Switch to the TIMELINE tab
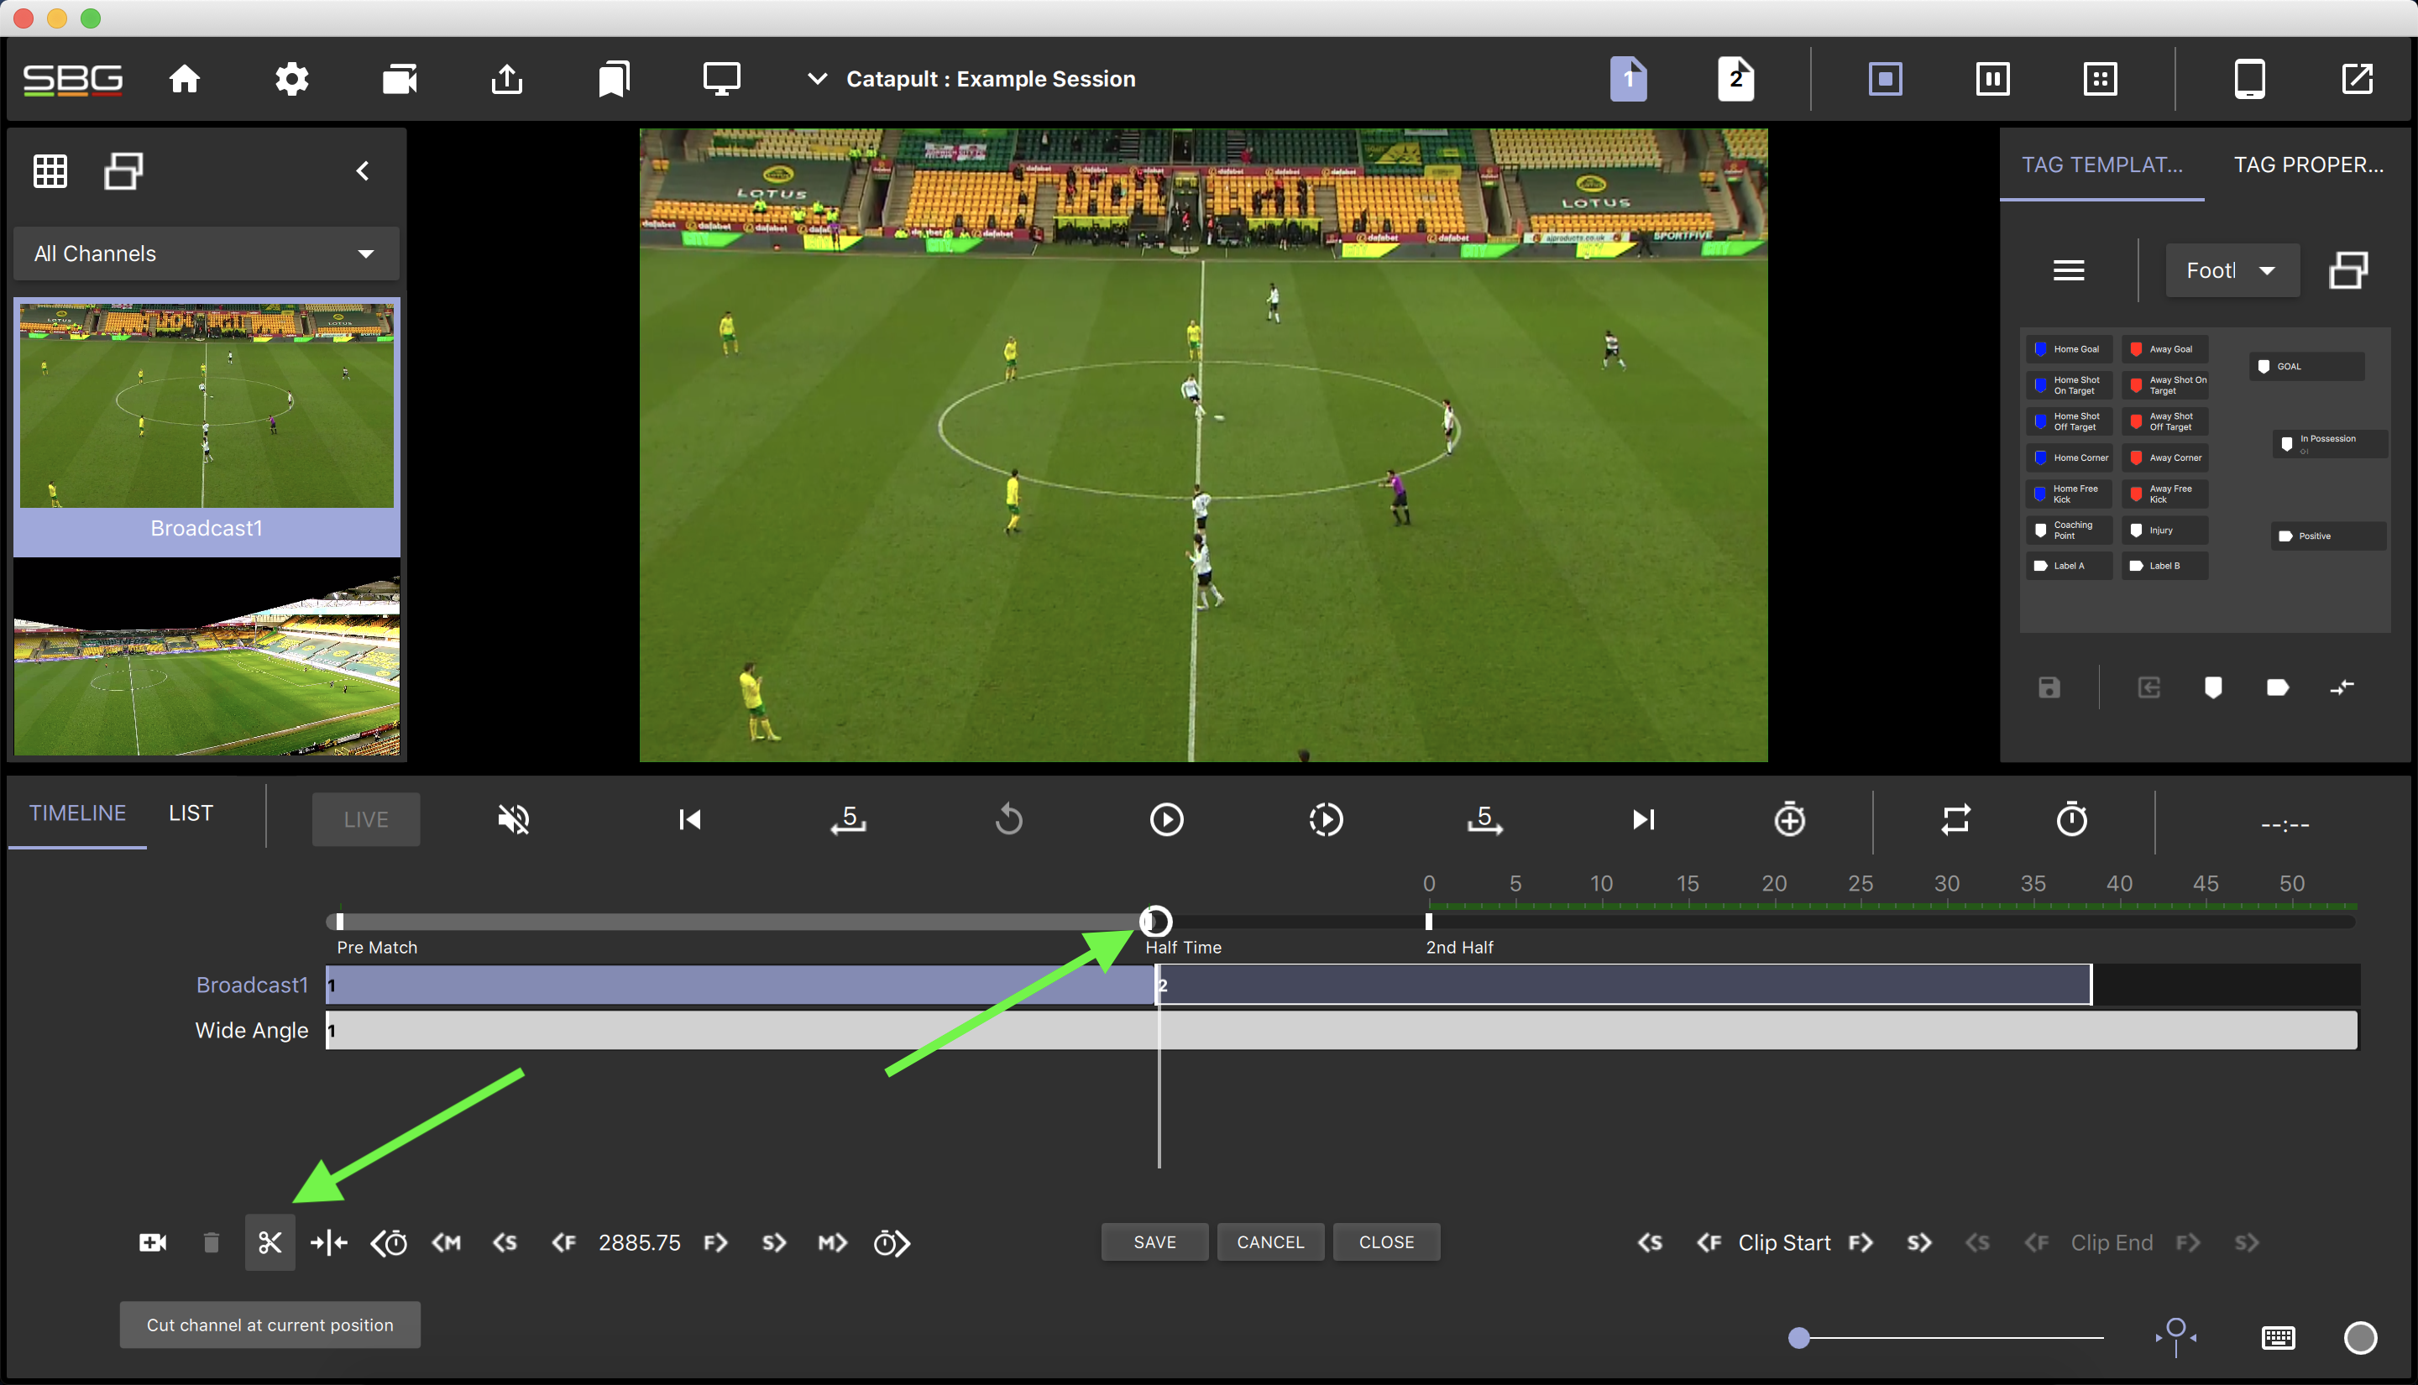Viewport: 2418px width, 1385px height. pos(77,813)
